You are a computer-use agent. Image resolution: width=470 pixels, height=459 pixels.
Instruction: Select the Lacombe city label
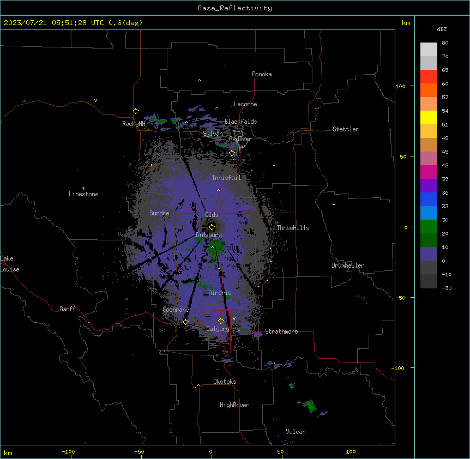coord(245,104)
